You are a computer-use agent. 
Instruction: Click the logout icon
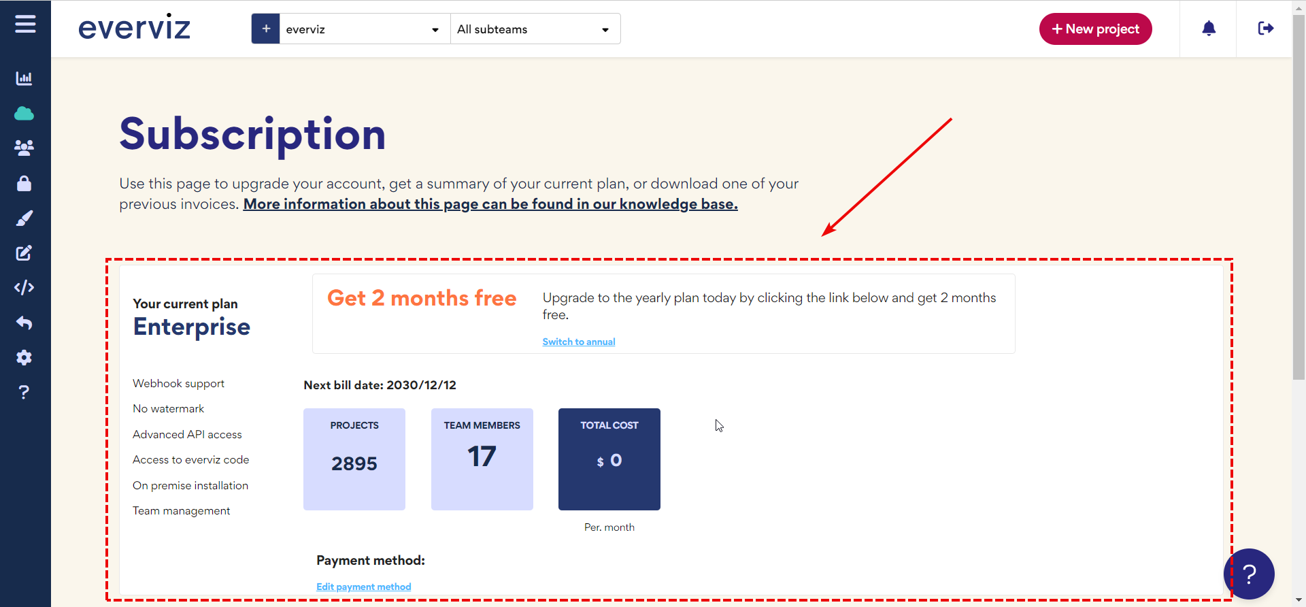pos(1265,28)
